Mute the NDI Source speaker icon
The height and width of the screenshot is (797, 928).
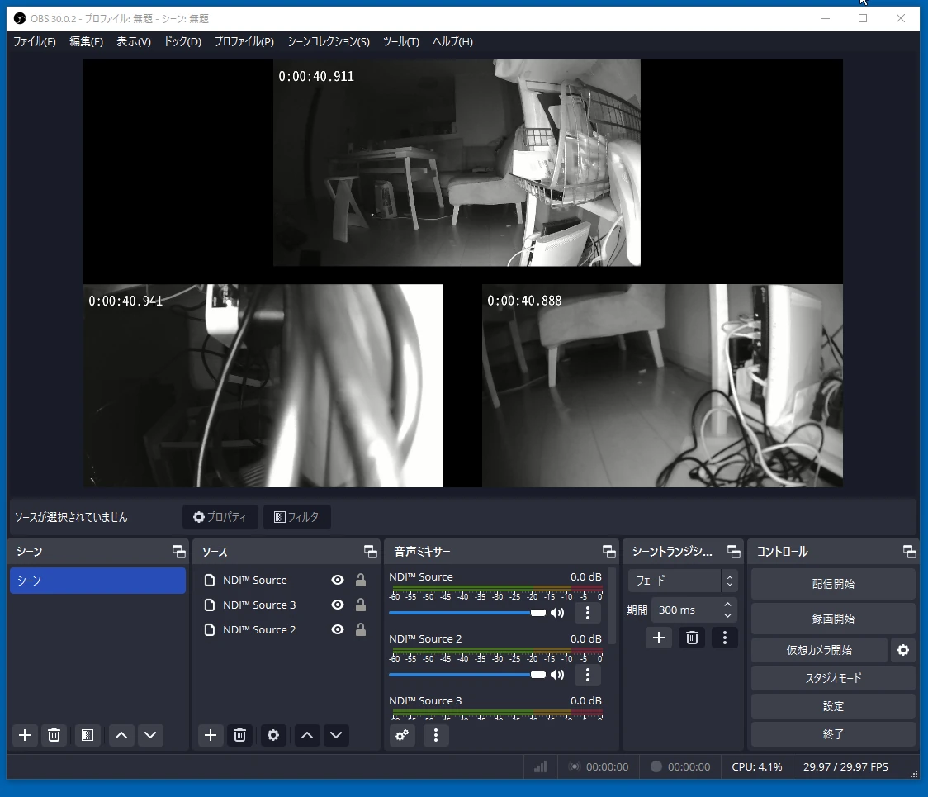(557, 613)
